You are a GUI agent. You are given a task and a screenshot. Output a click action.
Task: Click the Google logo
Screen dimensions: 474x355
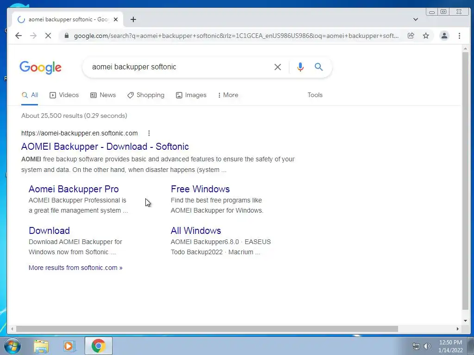point(41,67)
